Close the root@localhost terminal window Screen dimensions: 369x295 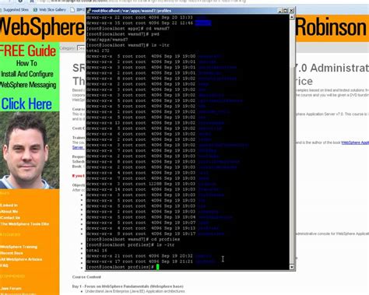[x=291, y=11]
